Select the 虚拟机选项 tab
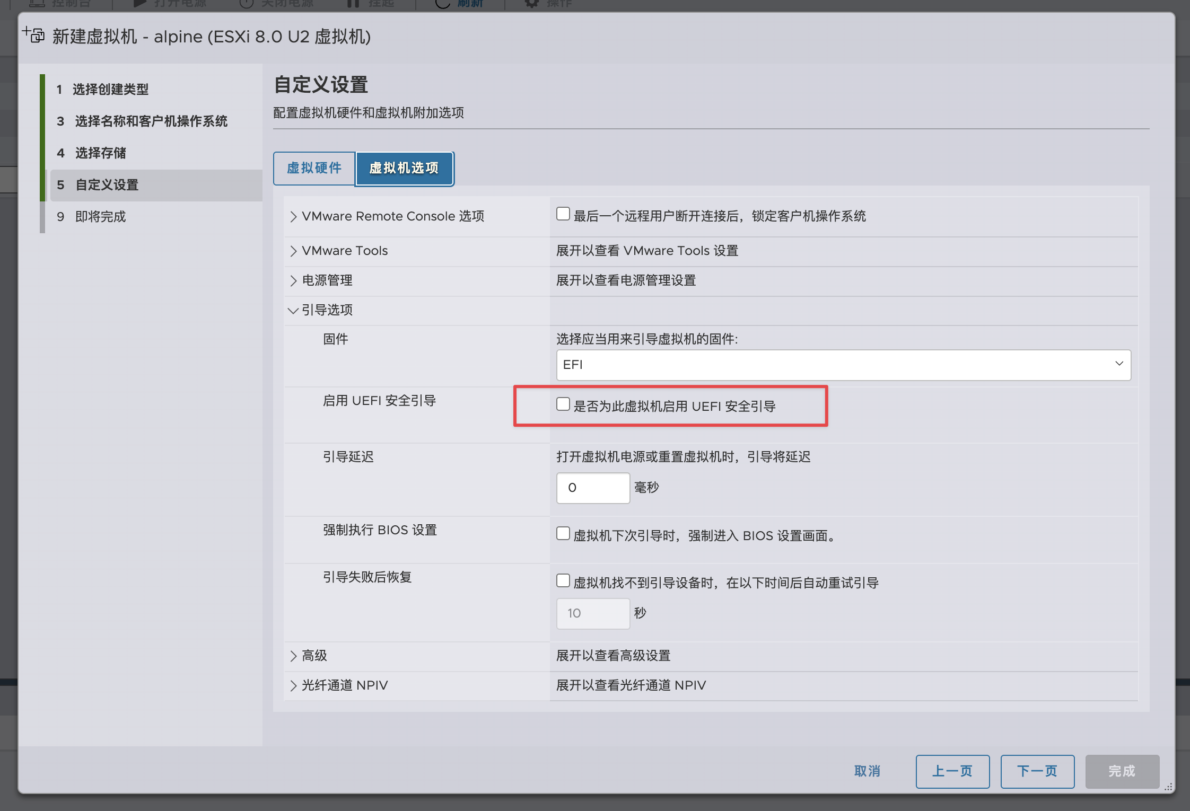Image resolution: width=1190 pixels, height=811 pixels. point(404,169)
